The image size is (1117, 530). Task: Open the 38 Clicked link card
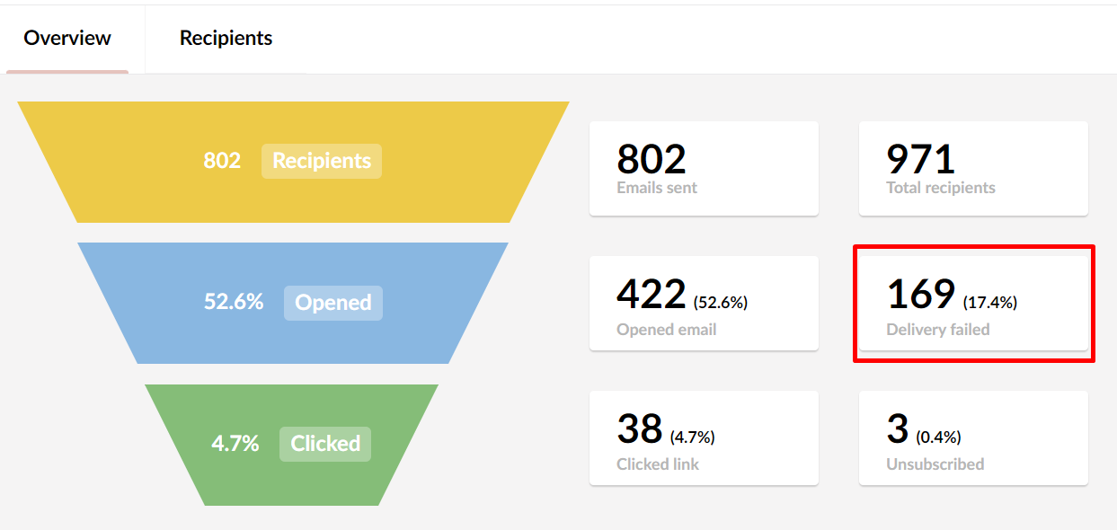(x=704, y=438)
